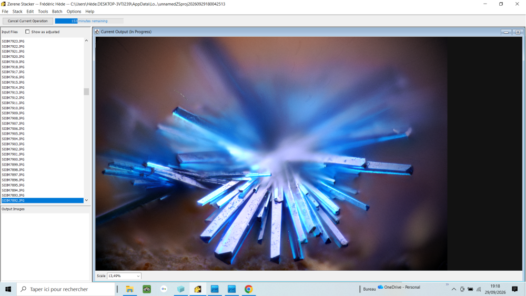
Task: Open the TripAdvisor owl taskbar icon
Action: pos(147,289)
